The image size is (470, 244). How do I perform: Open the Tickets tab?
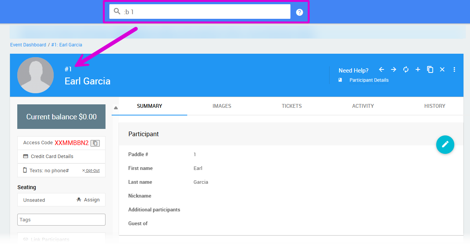(292, 106)
